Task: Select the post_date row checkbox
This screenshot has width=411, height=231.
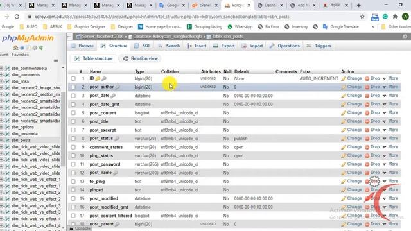Action: tap(73, 96)
